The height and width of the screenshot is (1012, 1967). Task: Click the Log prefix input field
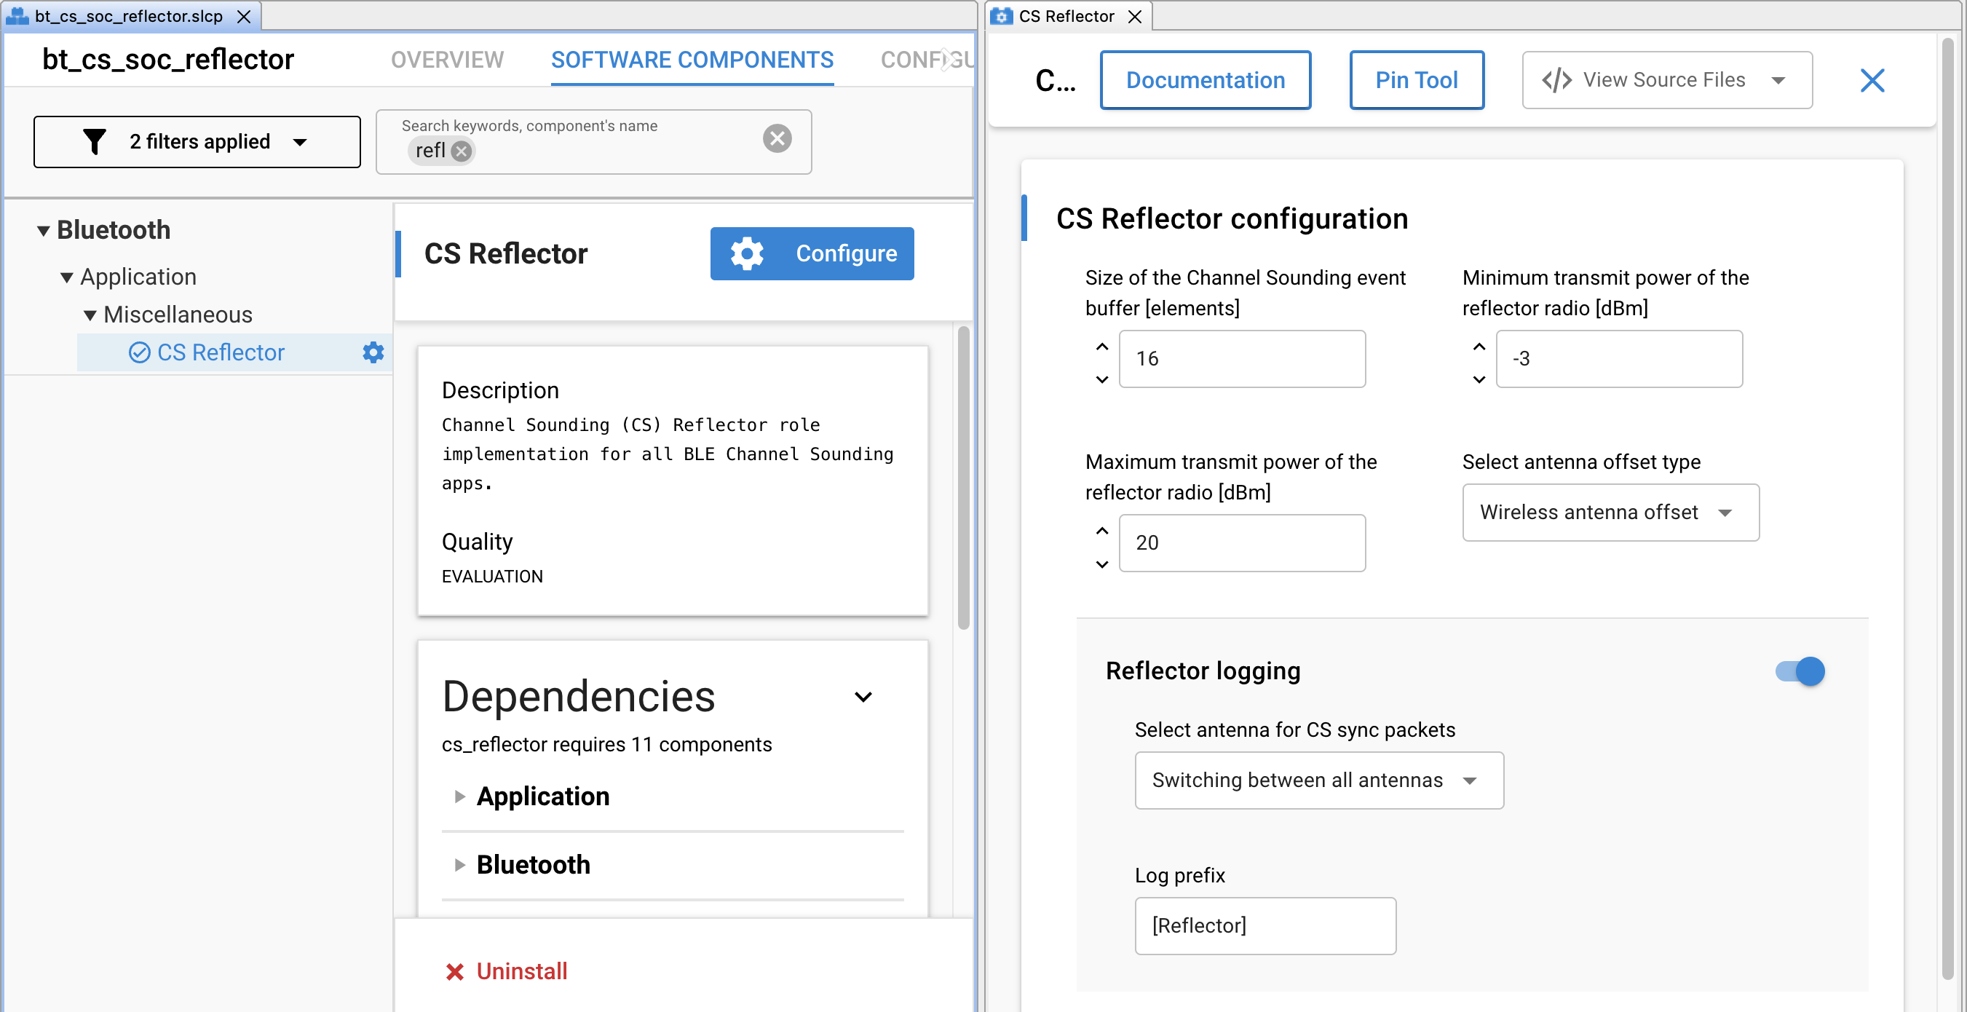(1264, 925)
